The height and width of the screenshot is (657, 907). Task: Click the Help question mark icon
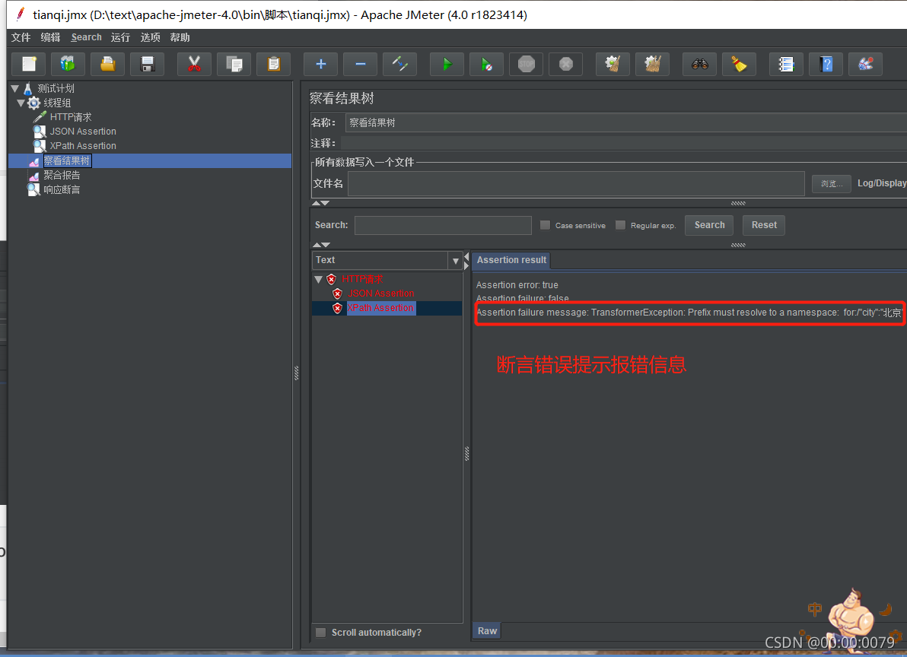coord(826,64)
